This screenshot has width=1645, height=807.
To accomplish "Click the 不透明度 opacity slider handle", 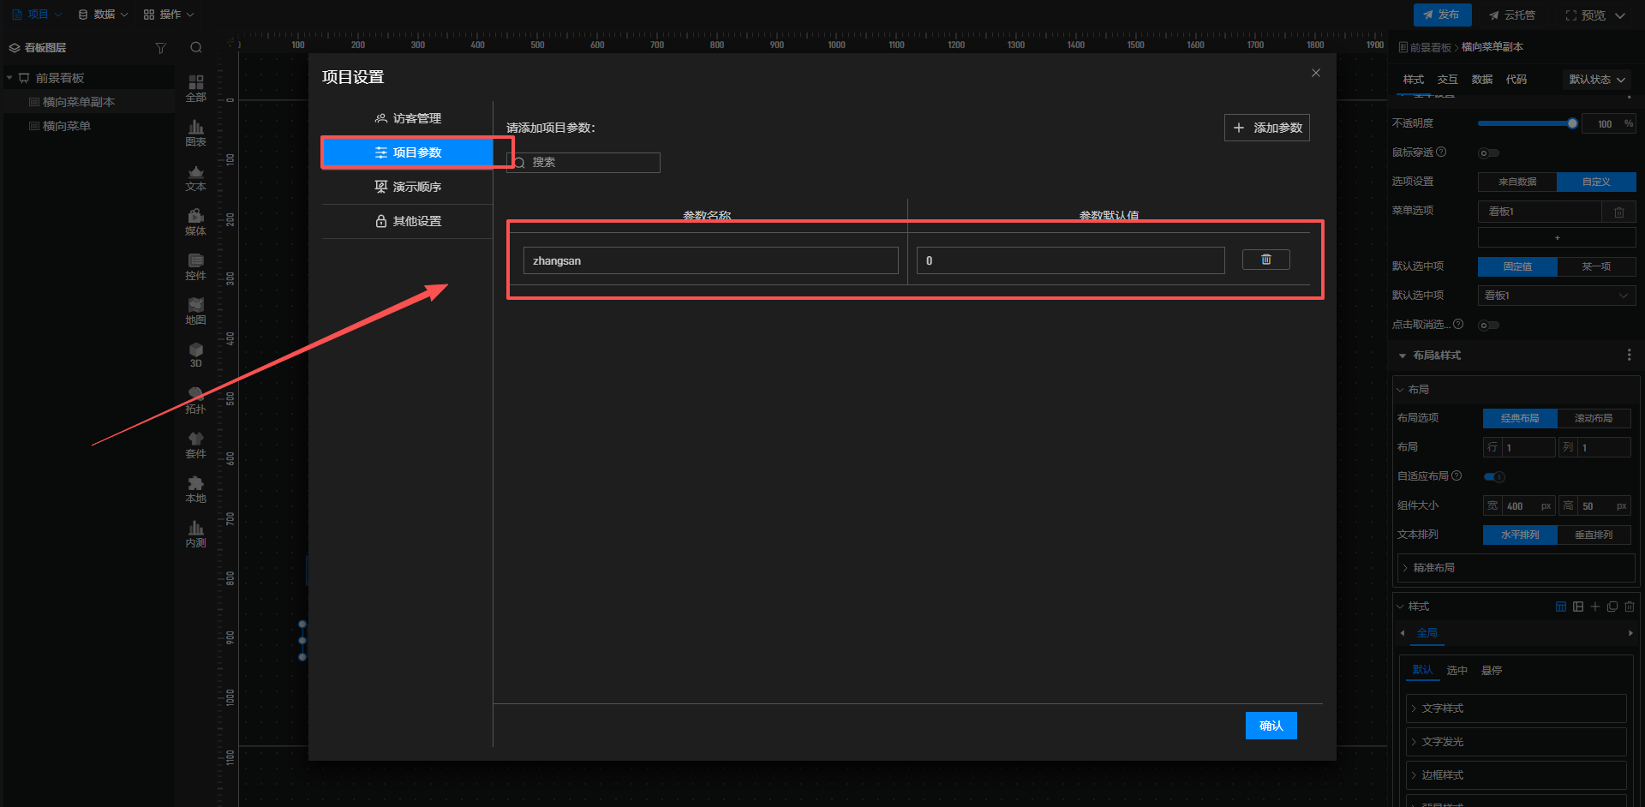I will [x=1572, y=123].
